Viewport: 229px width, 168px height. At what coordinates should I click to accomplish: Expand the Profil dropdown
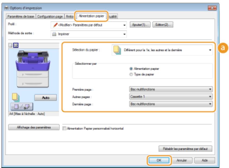coord(89,25)
